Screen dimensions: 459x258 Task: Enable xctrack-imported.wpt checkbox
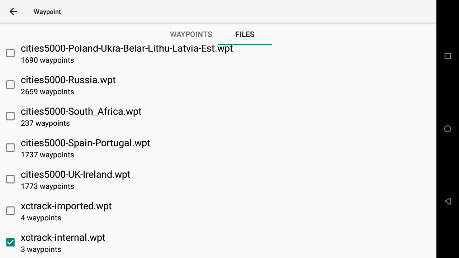coord(10,211)
